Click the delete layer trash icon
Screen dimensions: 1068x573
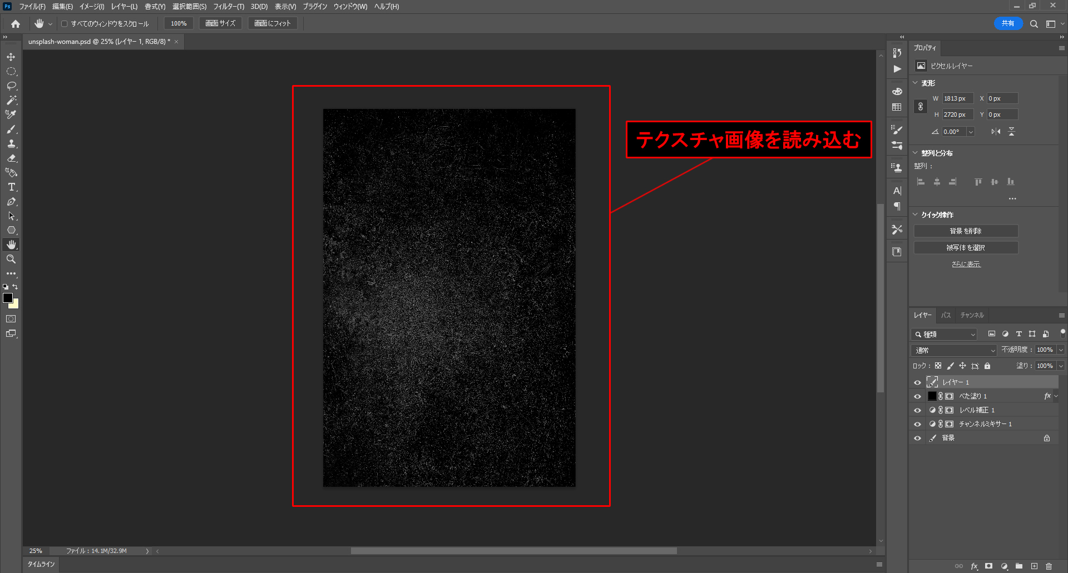[1049, 566]
